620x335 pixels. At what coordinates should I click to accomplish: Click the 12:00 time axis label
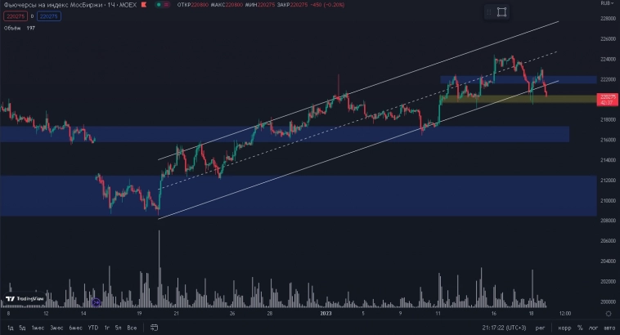coord(565,314)
